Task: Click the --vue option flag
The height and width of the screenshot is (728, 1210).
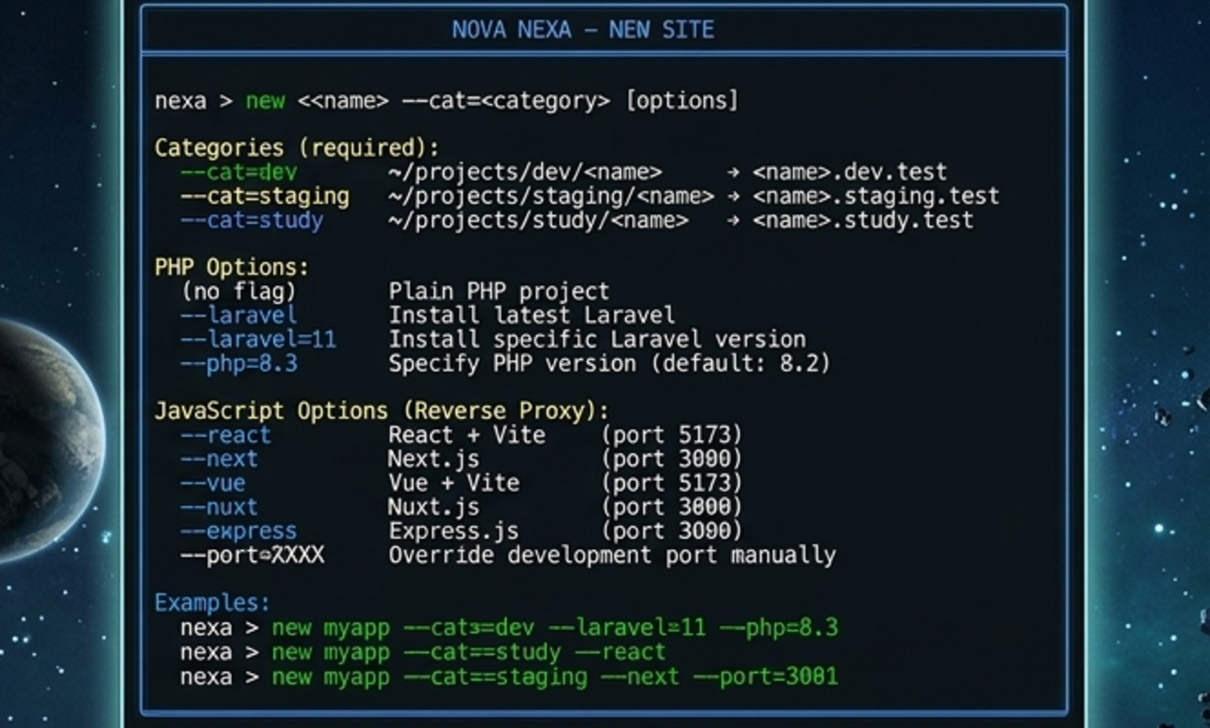Action: pyautogui.click(x=213, y=484)
